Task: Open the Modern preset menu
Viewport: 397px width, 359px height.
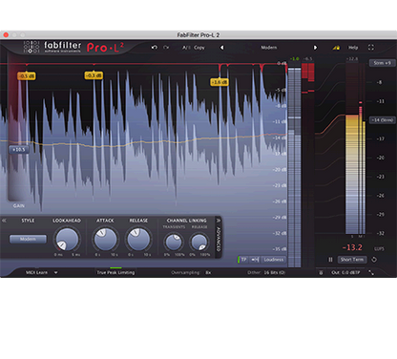Action: tap(269, 48)
